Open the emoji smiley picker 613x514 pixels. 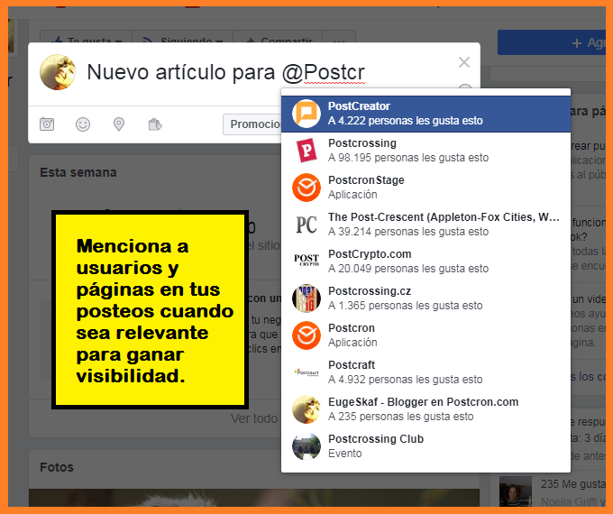(x=83, y=124)
